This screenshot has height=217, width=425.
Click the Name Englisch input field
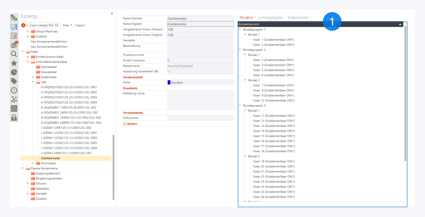pyautogui.click(x=200, y=24)
